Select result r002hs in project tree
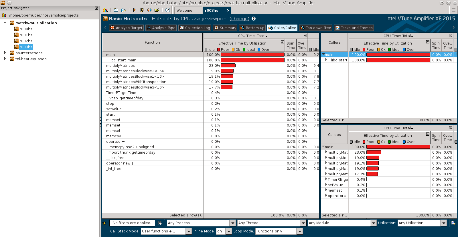Screen dimensions: 458x237 [x=26, y=41]
